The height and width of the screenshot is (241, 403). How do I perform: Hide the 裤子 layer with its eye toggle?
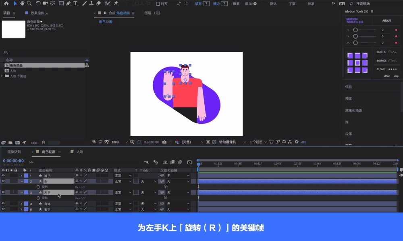[3, 176]
